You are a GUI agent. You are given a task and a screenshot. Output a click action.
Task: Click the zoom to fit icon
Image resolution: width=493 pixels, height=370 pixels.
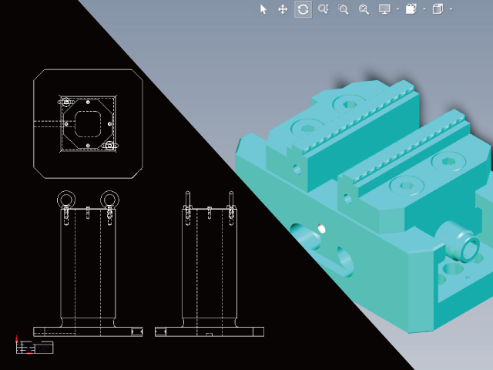tap(364, 9)
